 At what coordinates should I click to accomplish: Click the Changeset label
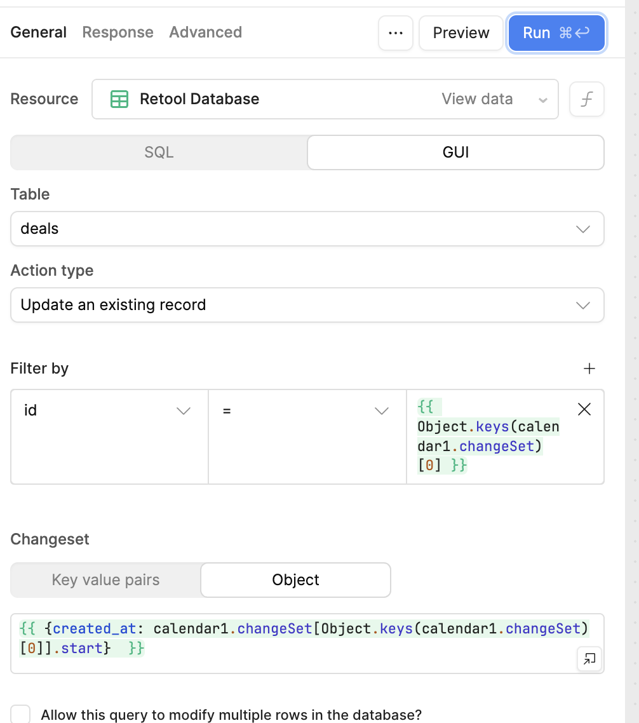[x=50, y=539]
